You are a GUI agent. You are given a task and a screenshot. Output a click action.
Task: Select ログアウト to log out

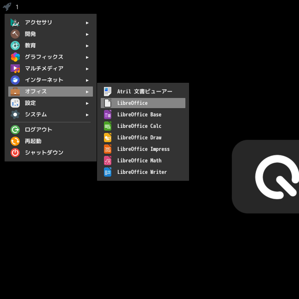pos(51,130)
